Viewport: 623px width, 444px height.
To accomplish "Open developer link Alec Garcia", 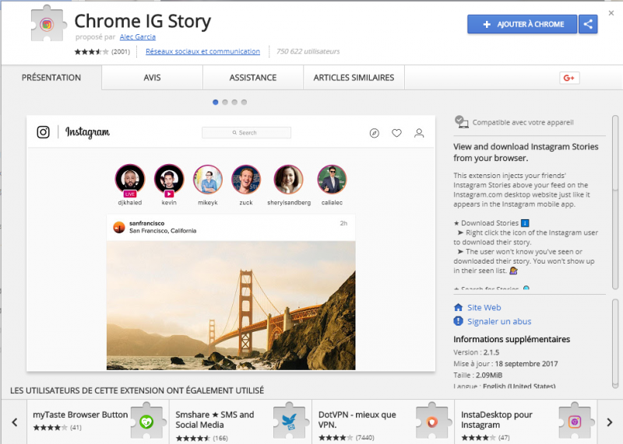I will tap(138, 37).
